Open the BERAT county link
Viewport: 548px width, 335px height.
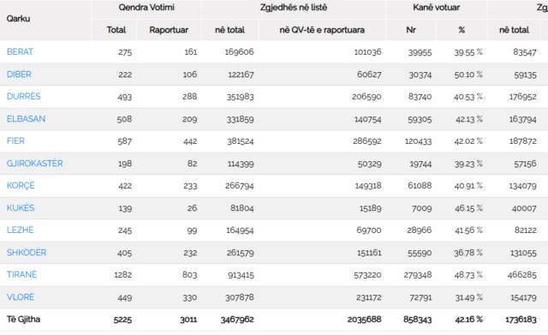20,51
